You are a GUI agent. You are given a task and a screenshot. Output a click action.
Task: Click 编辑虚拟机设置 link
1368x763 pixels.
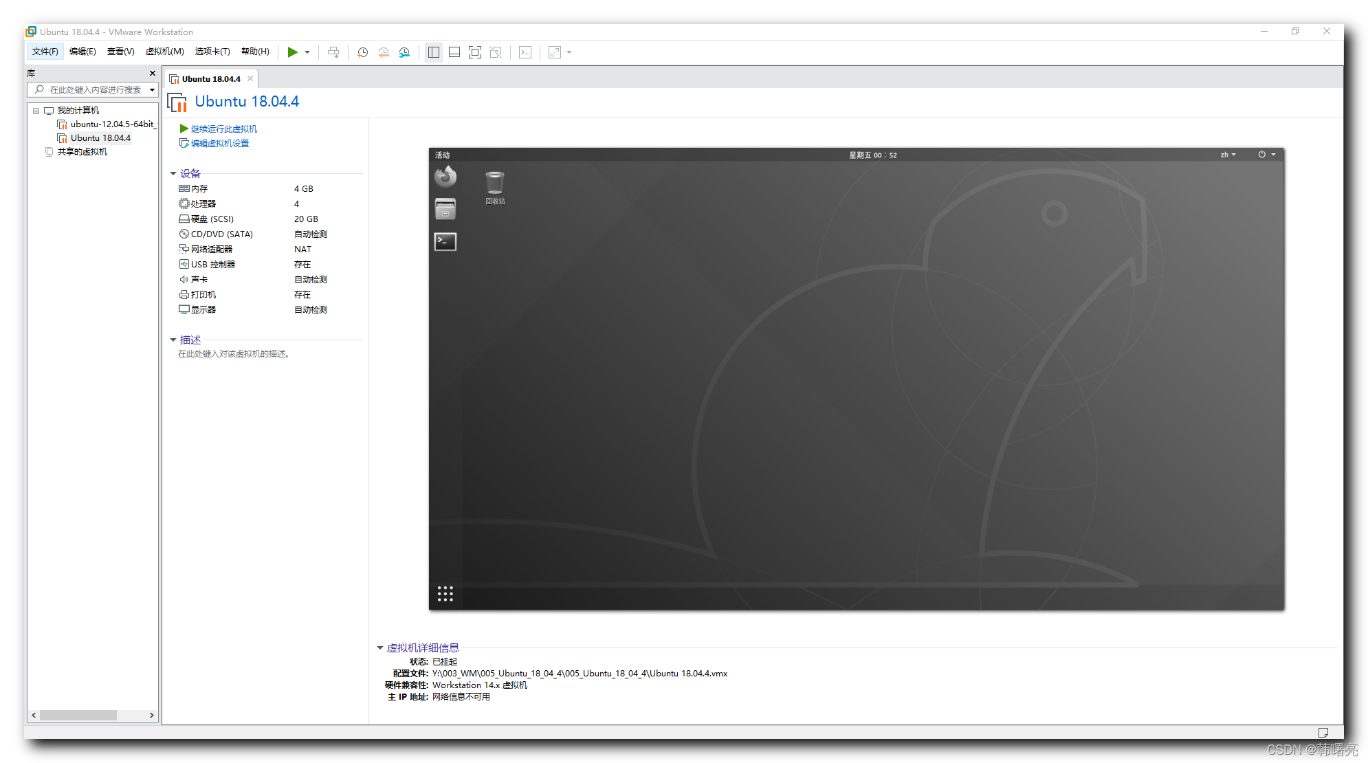(x=220, y=144)
